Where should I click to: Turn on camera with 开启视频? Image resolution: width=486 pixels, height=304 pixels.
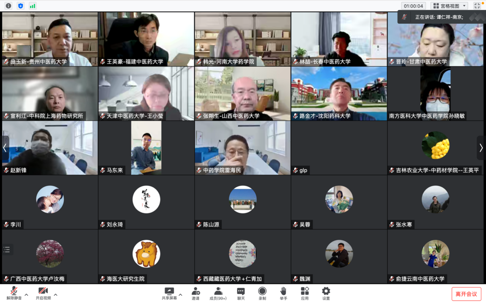[x=43, y=293]
